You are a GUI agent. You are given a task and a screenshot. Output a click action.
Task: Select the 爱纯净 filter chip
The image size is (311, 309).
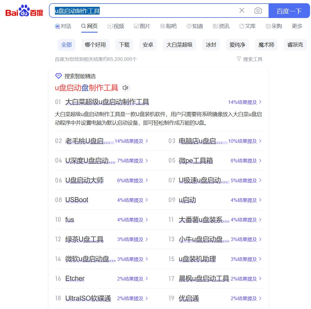point(237,45)
